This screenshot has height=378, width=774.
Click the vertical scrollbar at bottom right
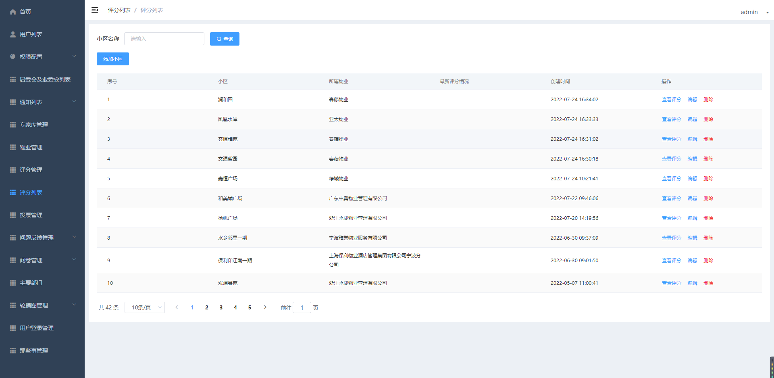(x=772, y=367)
